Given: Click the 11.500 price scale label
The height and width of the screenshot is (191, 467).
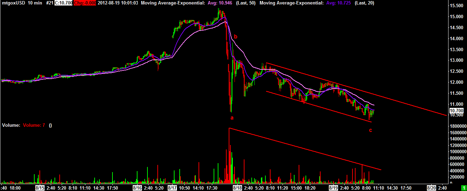Looking at the screenshot, I should (x=457, y=93).
